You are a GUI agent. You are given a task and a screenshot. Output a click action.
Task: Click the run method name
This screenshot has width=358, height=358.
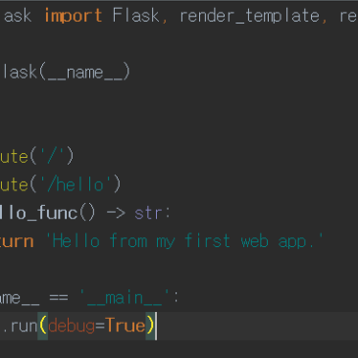(24, 327)
